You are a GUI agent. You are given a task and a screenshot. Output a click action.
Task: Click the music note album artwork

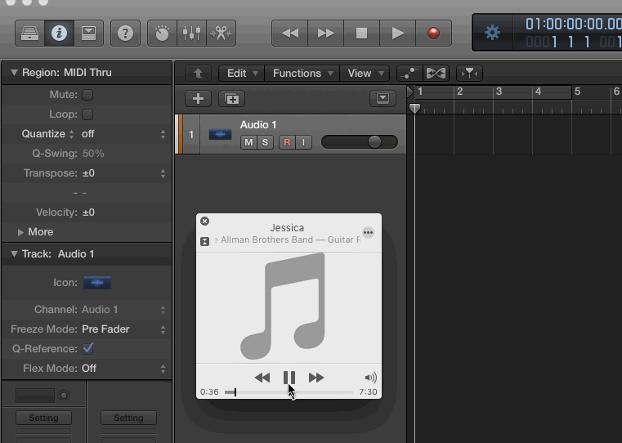click(x=283, y=306)
